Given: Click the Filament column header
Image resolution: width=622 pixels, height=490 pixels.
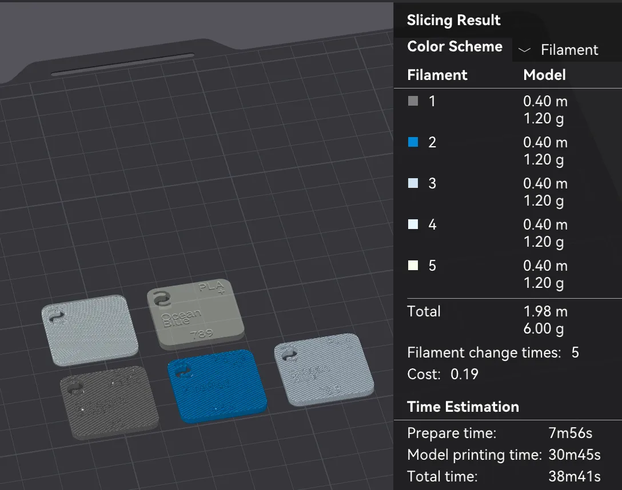Looking at the screenshot, I should click(x=437, y=75).
